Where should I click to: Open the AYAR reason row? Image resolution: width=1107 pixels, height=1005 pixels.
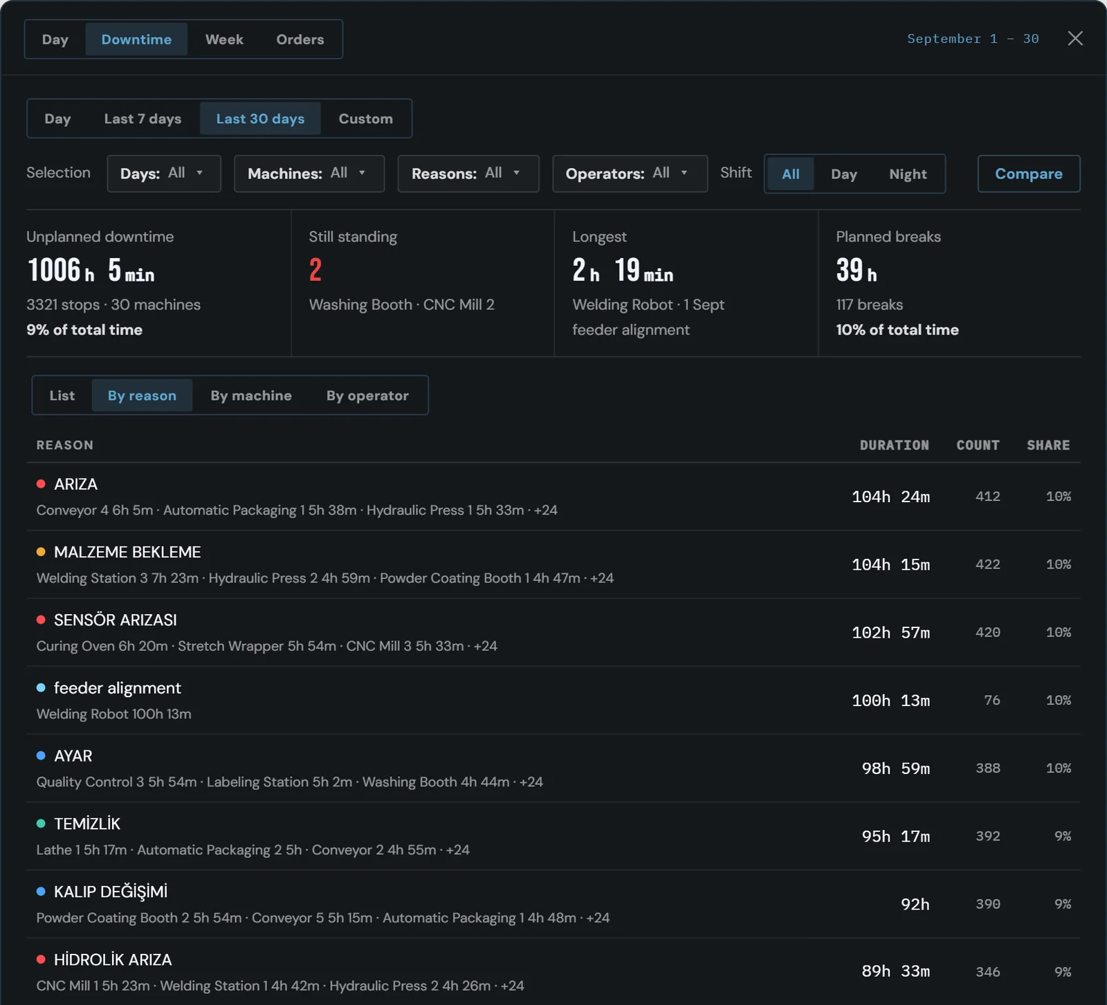(x=553, y=768)
